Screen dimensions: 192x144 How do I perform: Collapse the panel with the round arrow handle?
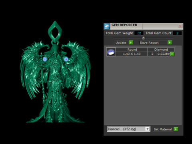tap(143, 38)
